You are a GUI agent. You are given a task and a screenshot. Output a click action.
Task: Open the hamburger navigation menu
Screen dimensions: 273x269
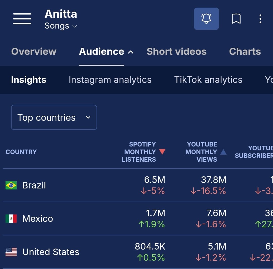[22, 19]
